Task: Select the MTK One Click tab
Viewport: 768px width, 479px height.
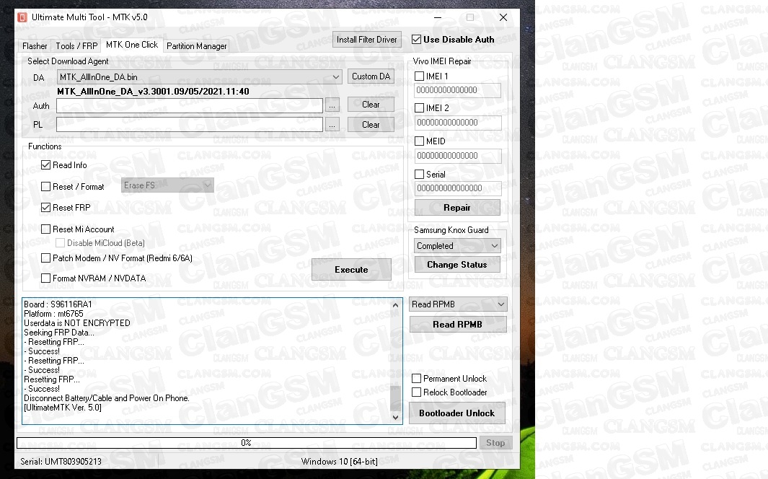Action: click(x=132, y=45)
